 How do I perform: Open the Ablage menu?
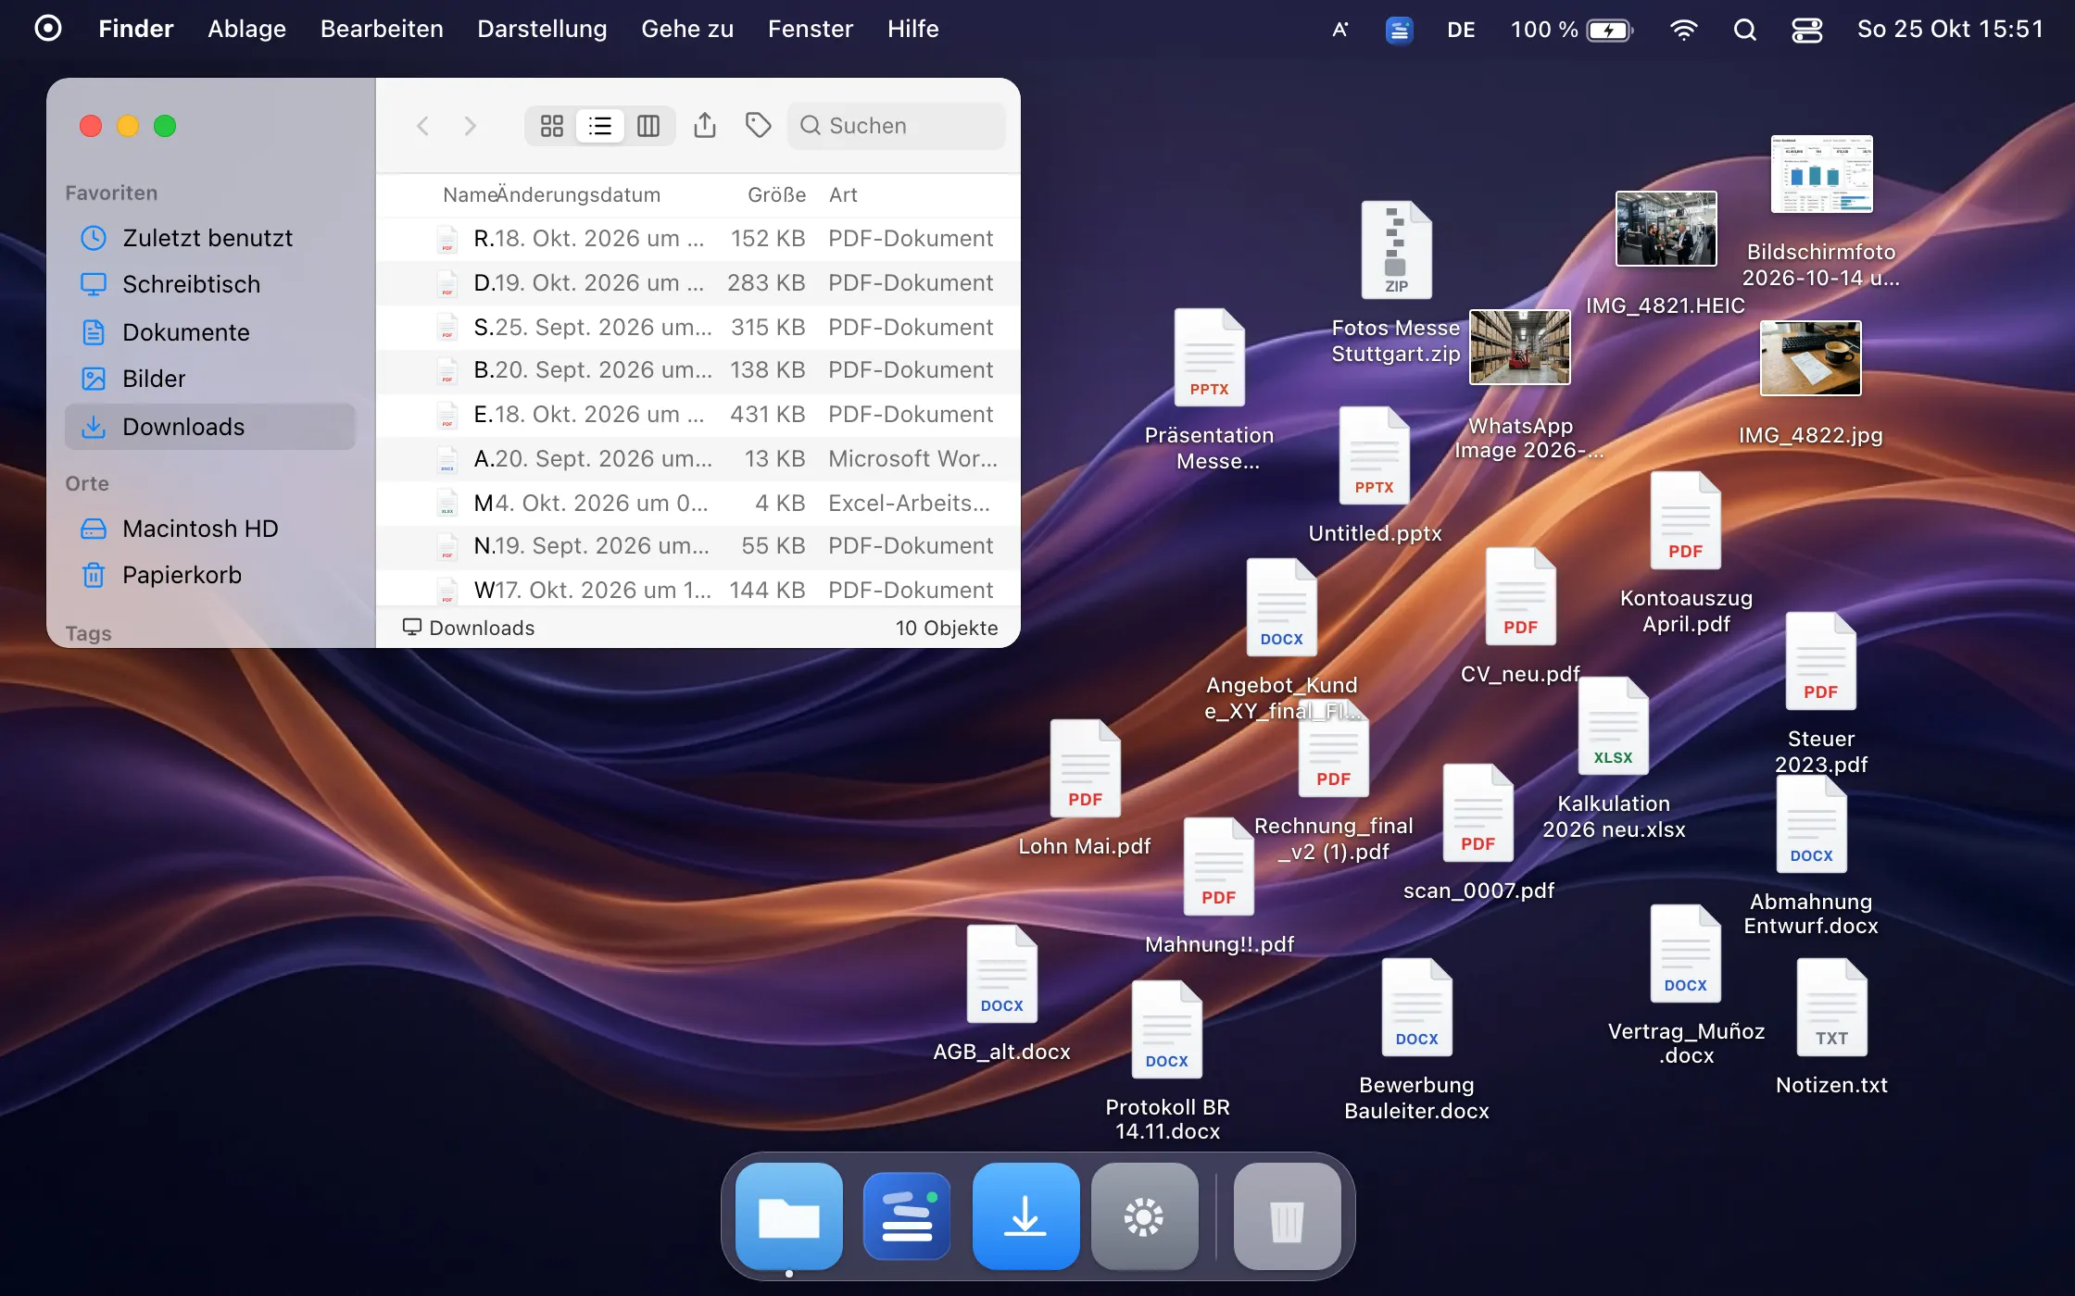[246, 29]
